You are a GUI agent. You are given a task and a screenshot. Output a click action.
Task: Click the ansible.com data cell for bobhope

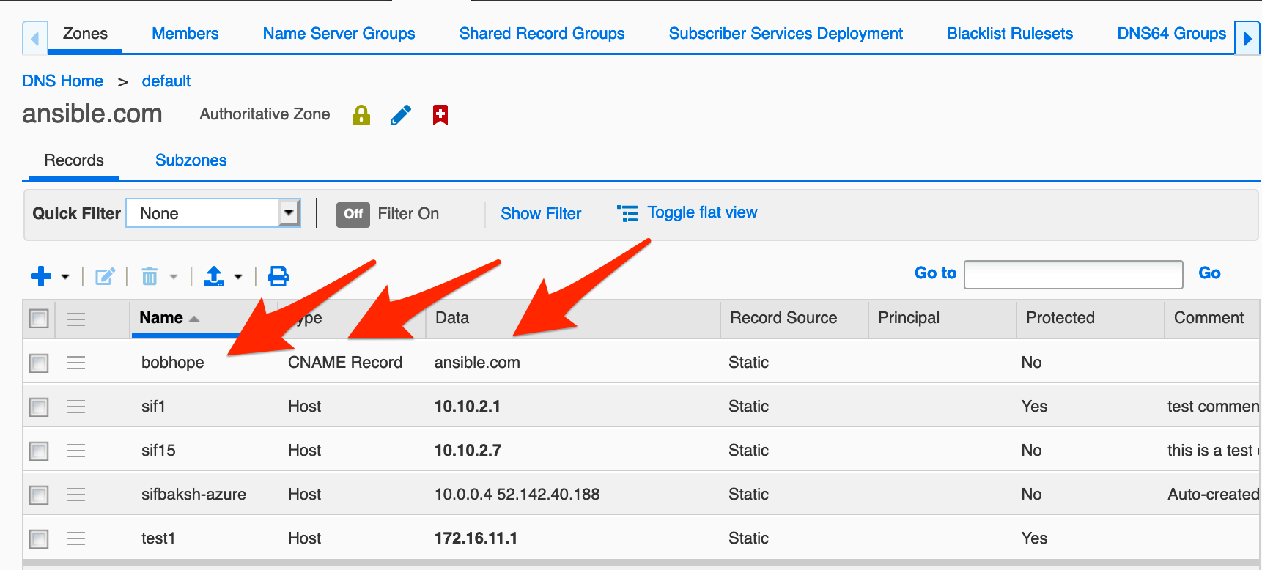click(x=477, y=363)
